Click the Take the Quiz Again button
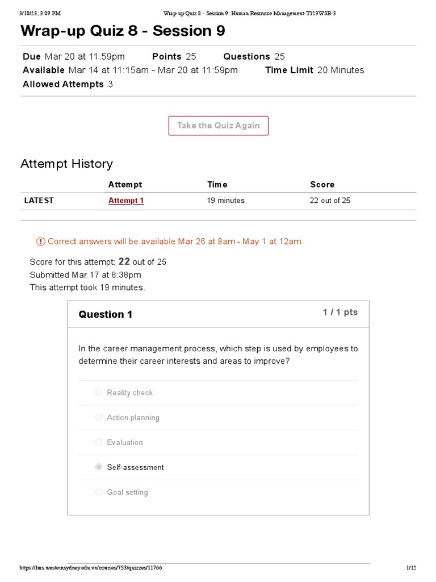The image size is (436, 582). (x=218, y=126)
